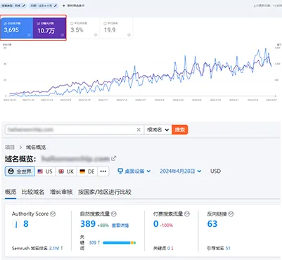Click the pencil icon on search type filter
Image resolution: width=282 pixels, height=260 pixels.
click(x=24, y=6)
